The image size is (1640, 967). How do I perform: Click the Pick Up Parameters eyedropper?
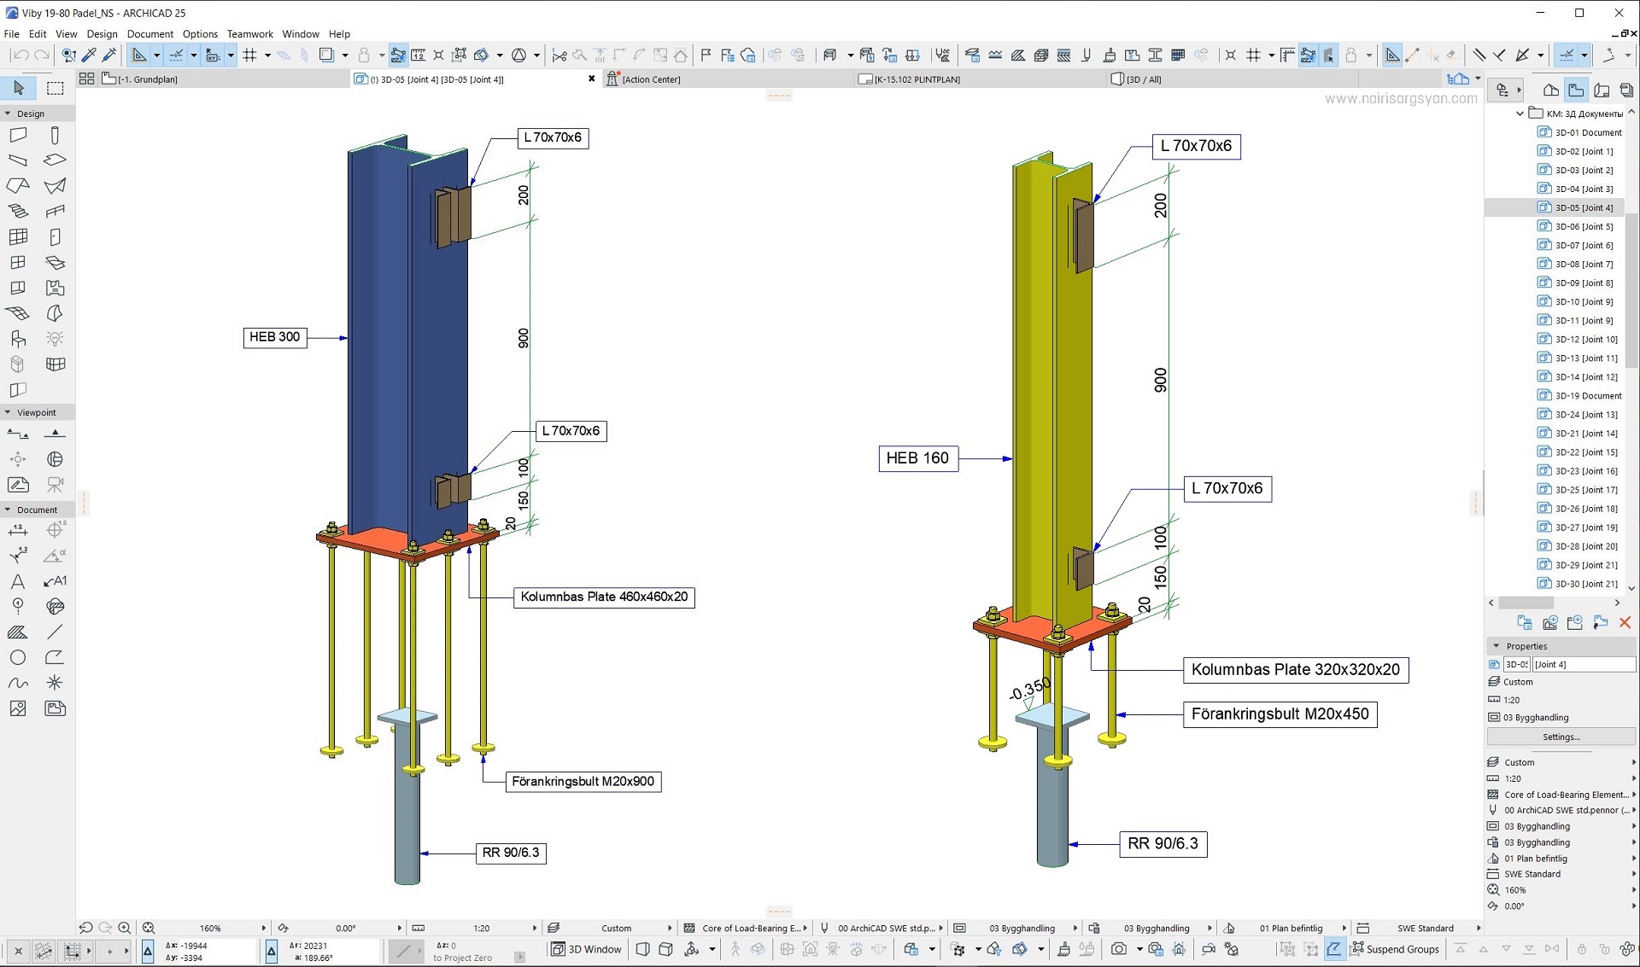[89, 55]
